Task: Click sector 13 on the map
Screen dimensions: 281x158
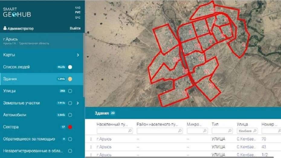Action: pyautogui.click(x=211, y=86)
